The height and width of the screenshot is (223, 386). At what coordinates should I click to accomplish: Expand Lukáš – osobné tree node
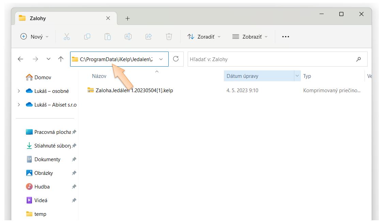pyautogui.click(x=19, y=91)
